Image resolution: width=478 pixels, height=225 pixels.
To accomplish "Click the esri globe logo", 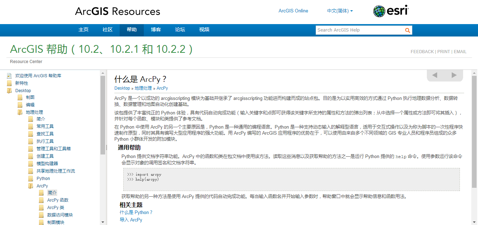I will 379,11.
